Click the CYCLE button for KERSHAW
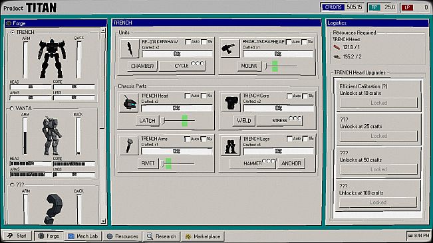Viewport: 433px width, 243px height. click(x=182, y=66)
